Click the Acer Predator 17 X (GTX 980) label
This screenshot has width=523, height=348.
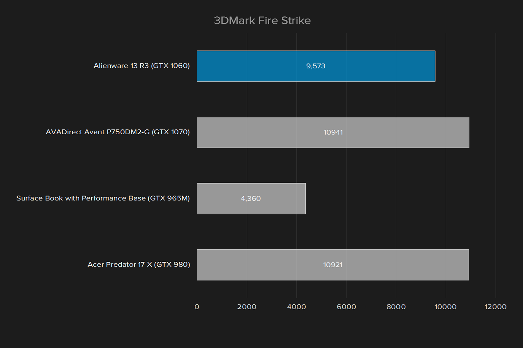[x=138, y=265]
